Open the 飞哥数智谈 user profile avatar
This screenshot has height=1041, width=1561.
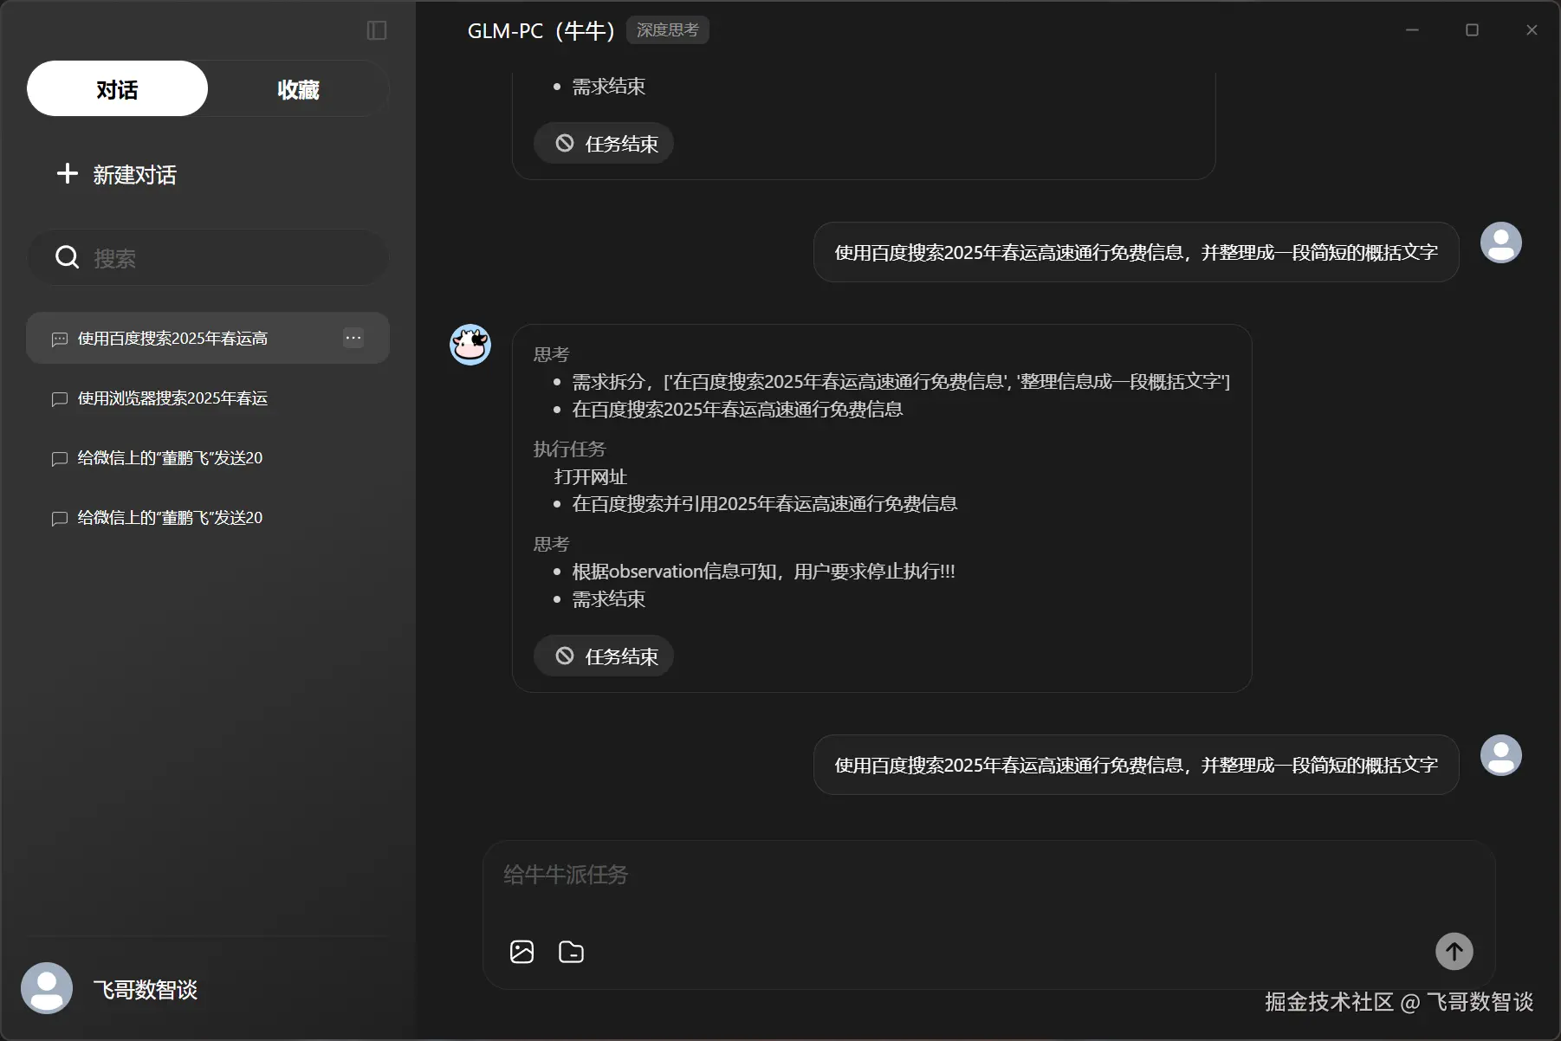click(47, 988)
